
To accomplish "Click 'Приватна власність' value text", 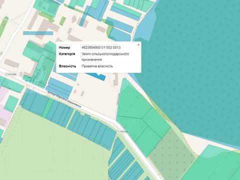I will (97, 66).
